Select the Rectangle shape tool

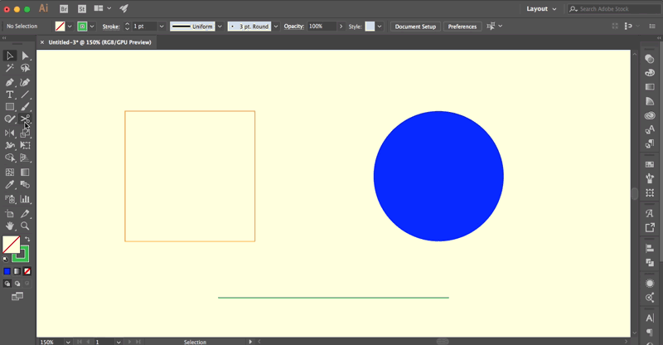[x=10, y=107]
